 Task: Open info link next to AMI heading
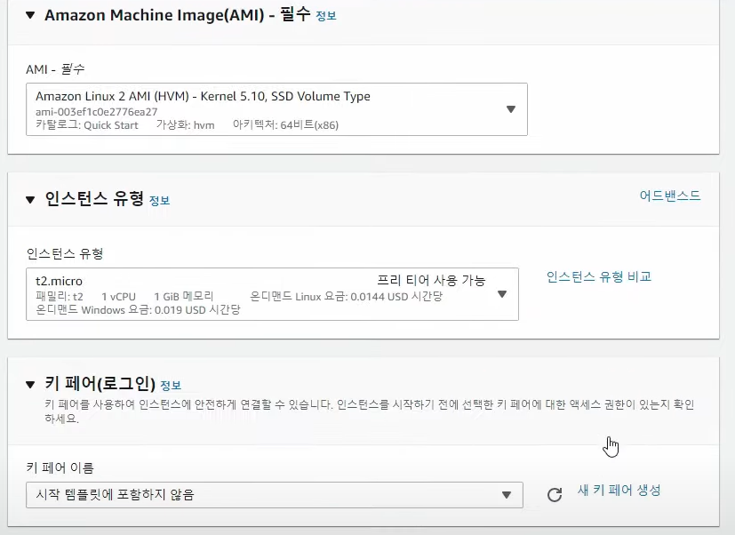(326, 16)
